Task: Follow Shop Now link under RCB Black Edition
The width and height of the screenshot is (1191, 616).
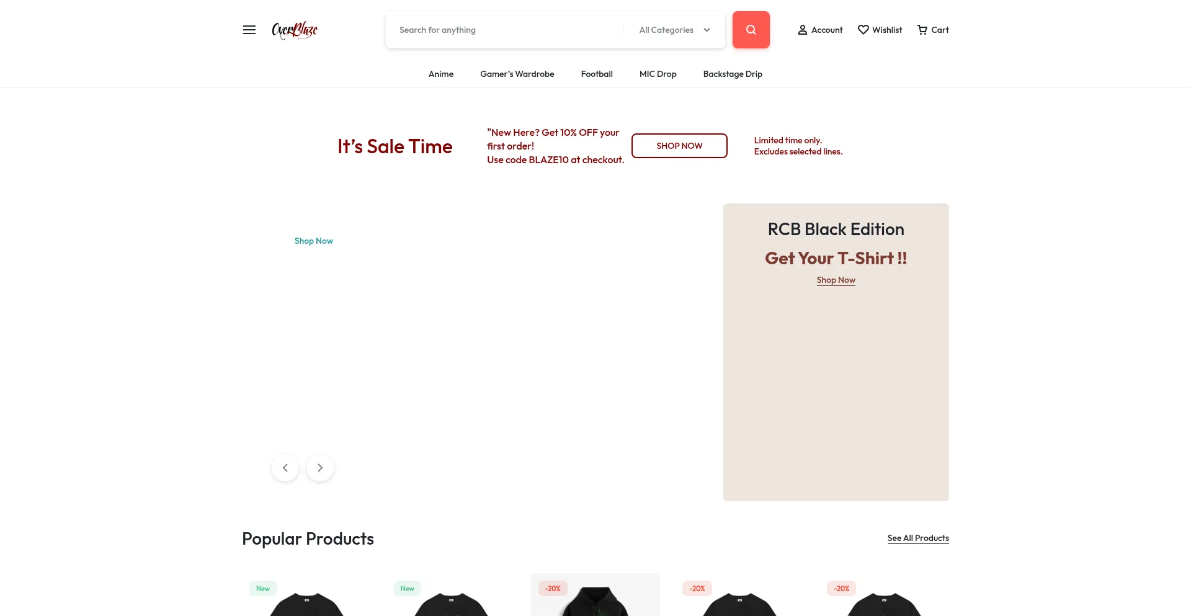Action: [x=836, y=280]
